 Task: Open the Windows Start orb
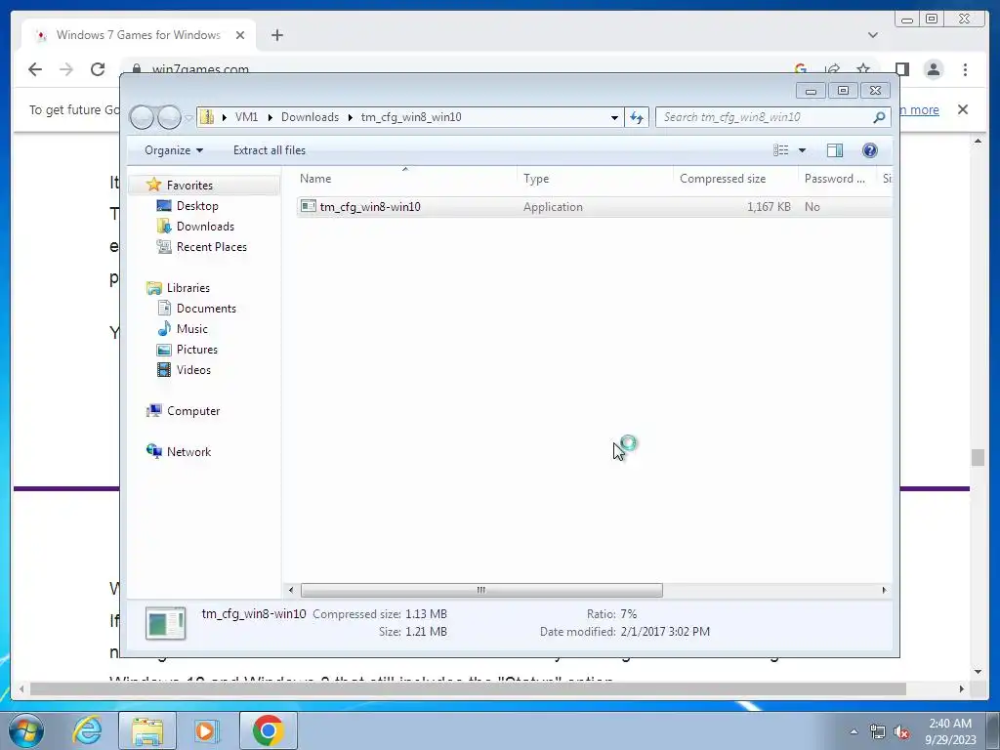pos(25,730)
